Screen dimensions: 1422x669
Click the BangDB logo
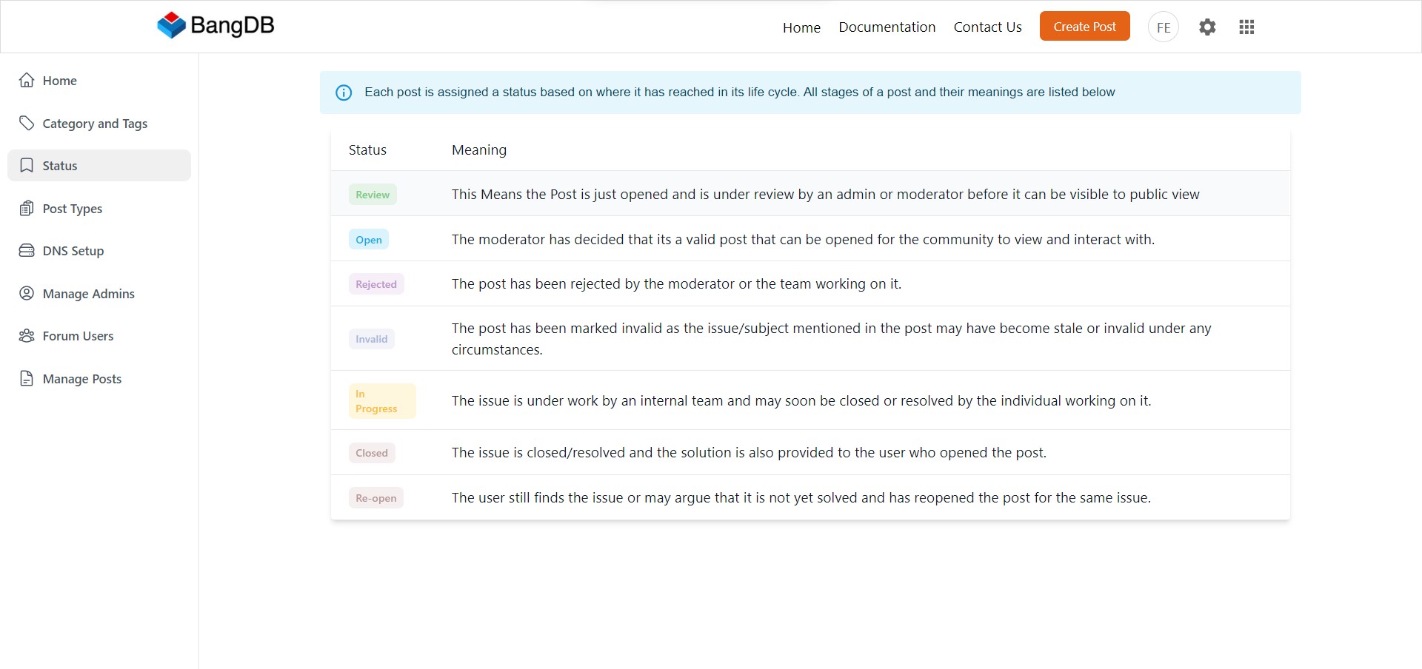tap(216, 25)
